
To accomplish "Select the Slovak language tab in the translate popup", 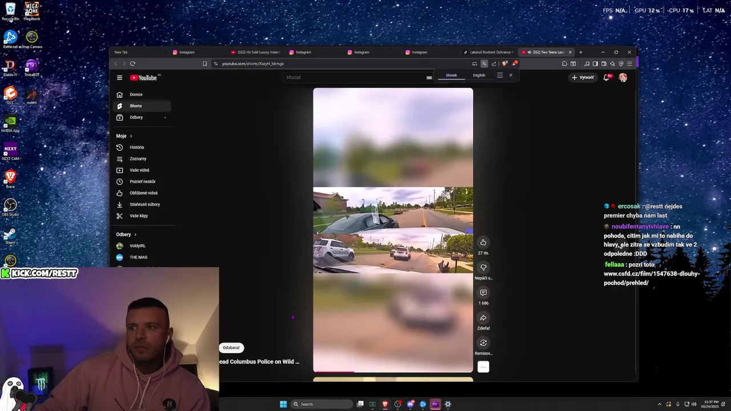I will click(451, 75).
